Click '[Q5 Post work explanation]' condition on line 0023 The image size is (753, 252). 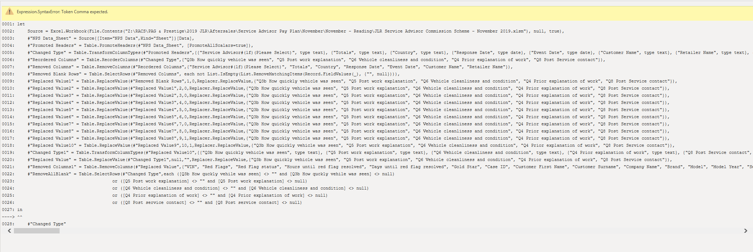(x=156, y=181)
